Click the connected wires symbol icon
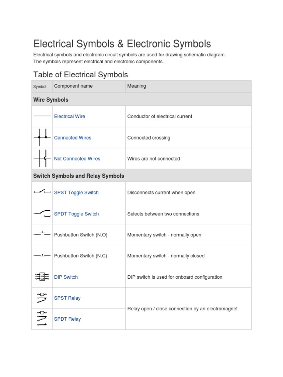The image size is (283, 377). point(42,137)
